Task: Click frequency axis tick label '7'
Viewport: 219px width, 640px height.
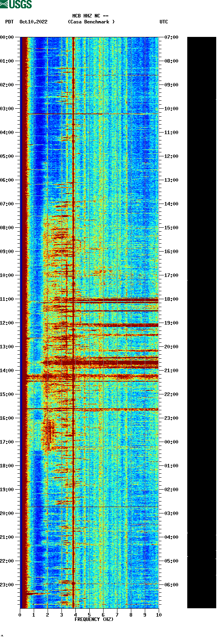Action: click(x=117, y=615)
